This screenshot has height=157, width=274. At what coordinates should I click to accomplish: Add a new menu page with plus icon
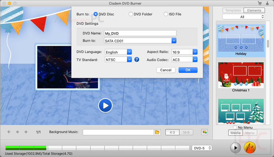[9, 132]
